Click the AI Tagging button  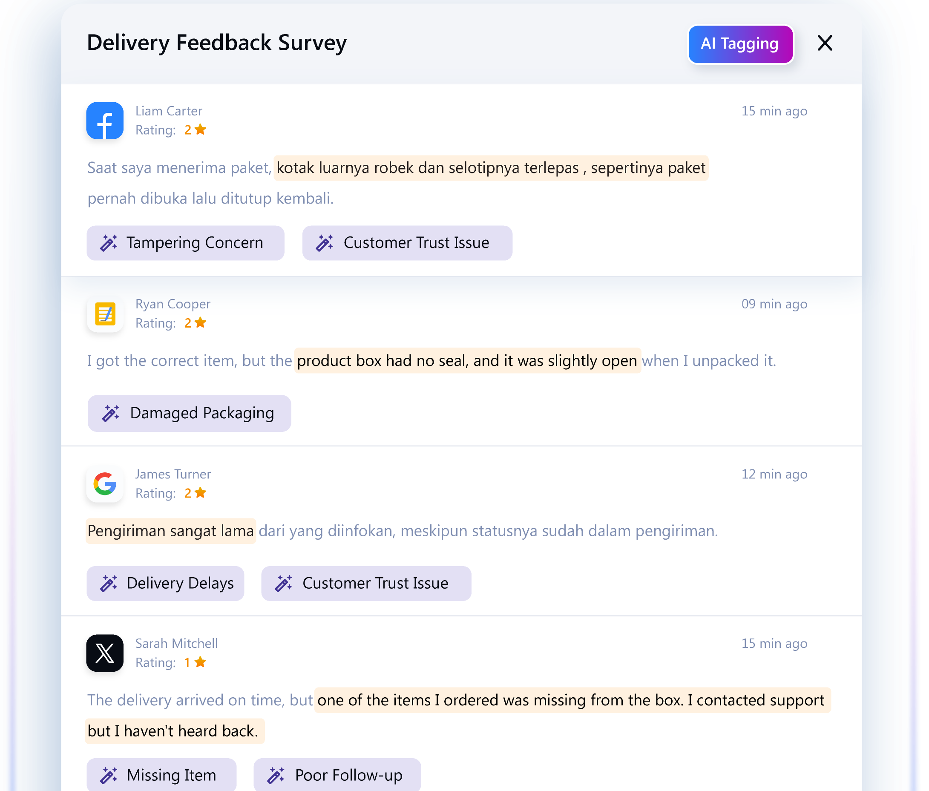click(740, 44)
